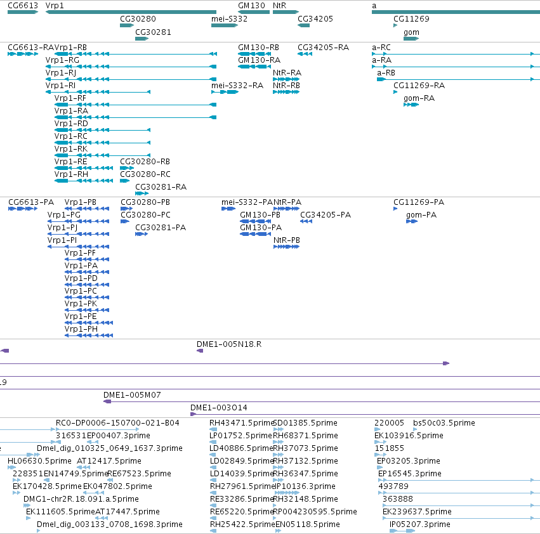
Task: Click the Vrp1-RJ transcript label
Action: 61,73
